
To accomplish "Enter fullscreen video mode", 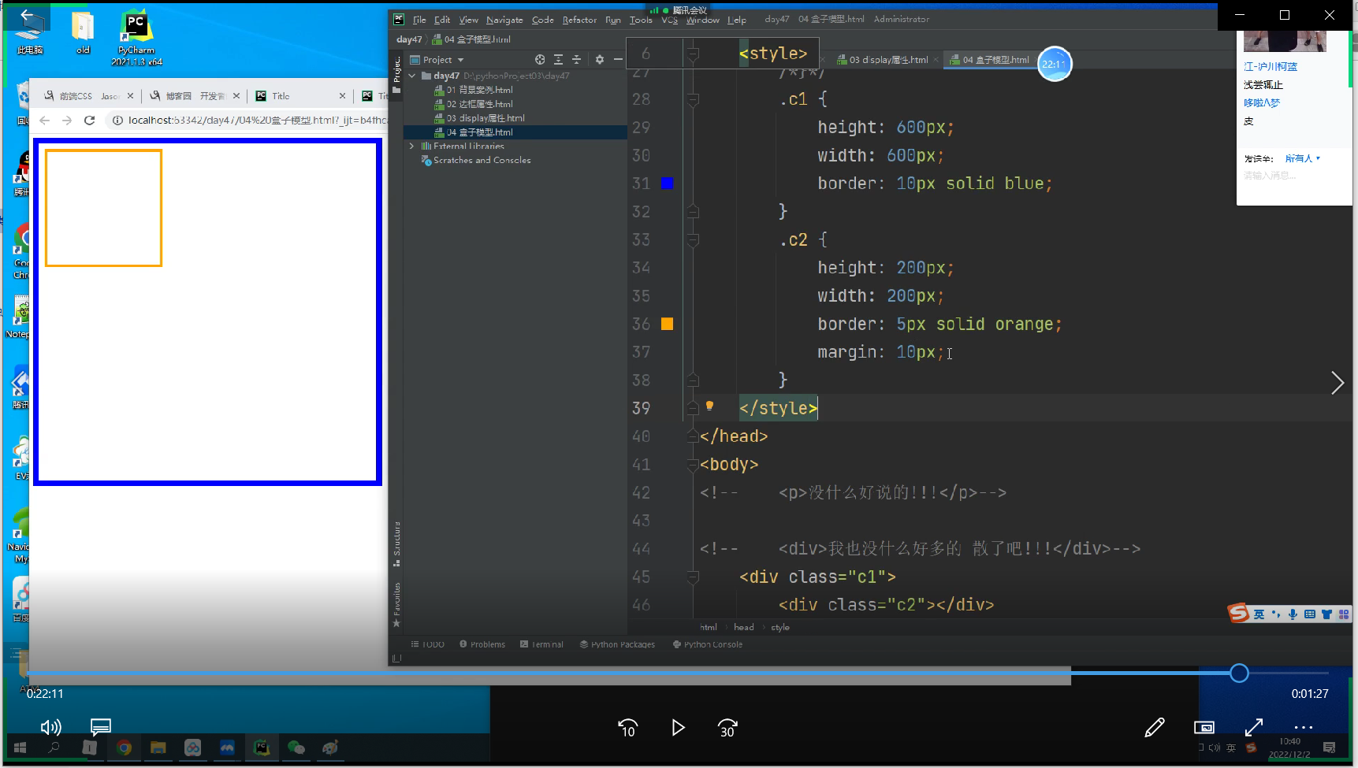I will click(x=1253, y=727).
